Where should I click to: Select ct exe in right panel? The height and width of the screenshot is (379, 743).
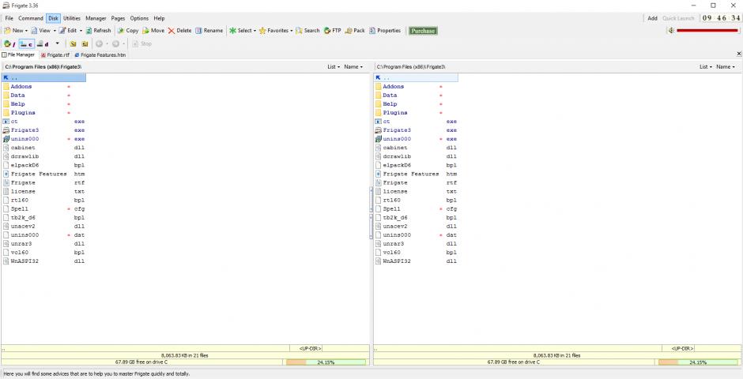(x=416, y=122)
